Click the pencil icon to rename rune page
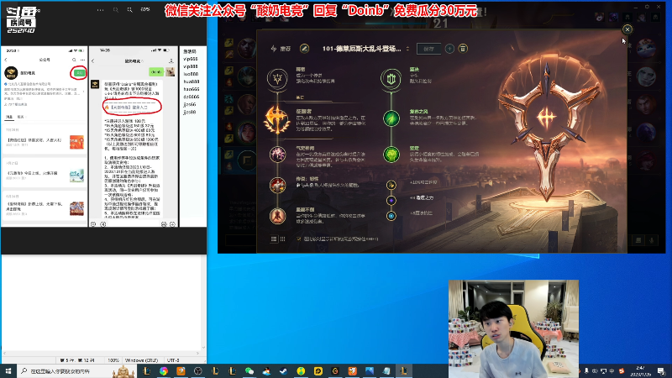The image size is (672, 378). (304, 49)
